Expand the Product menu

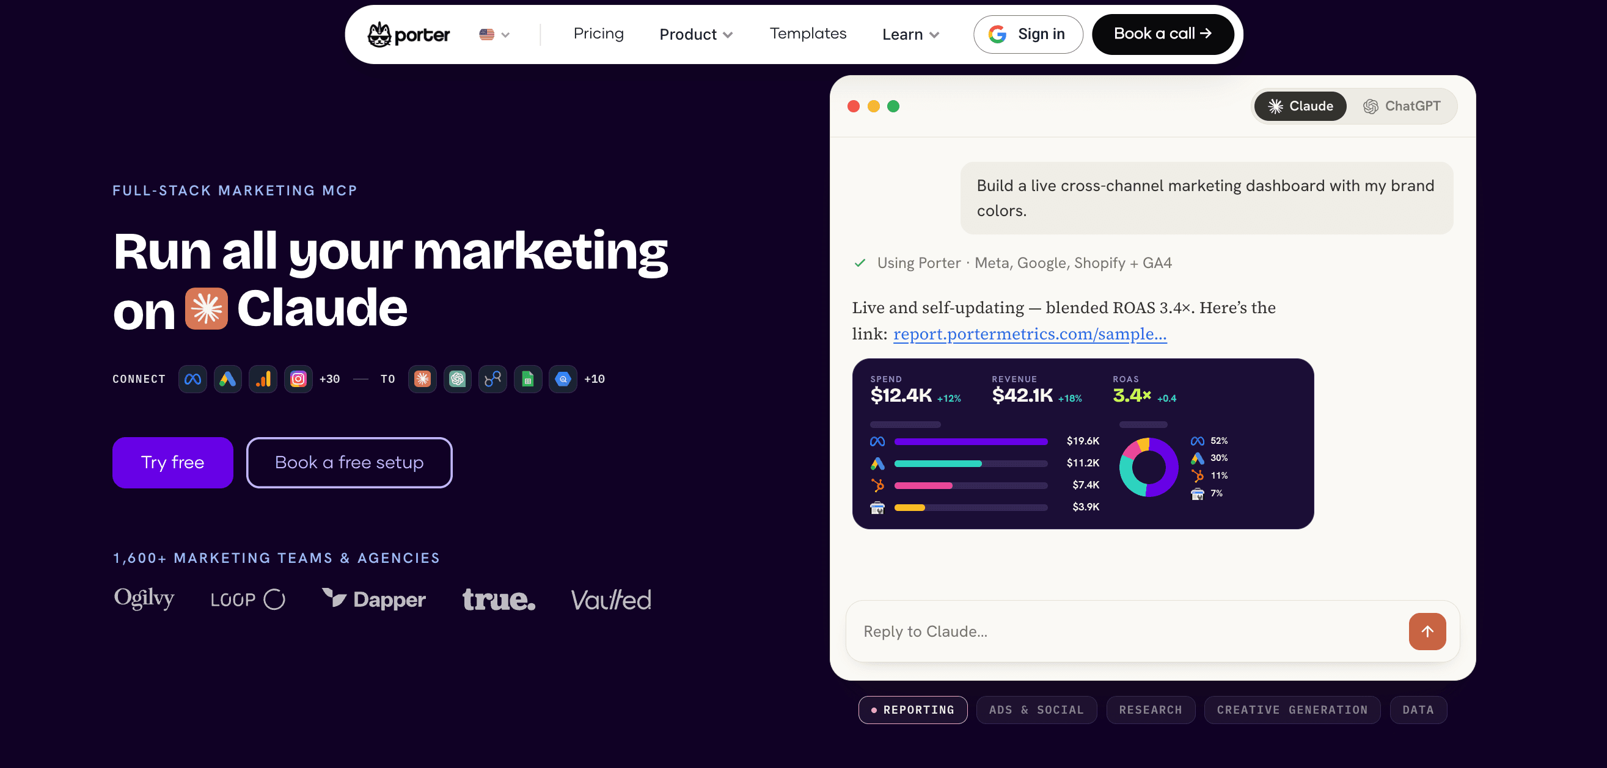click(695, 34)
